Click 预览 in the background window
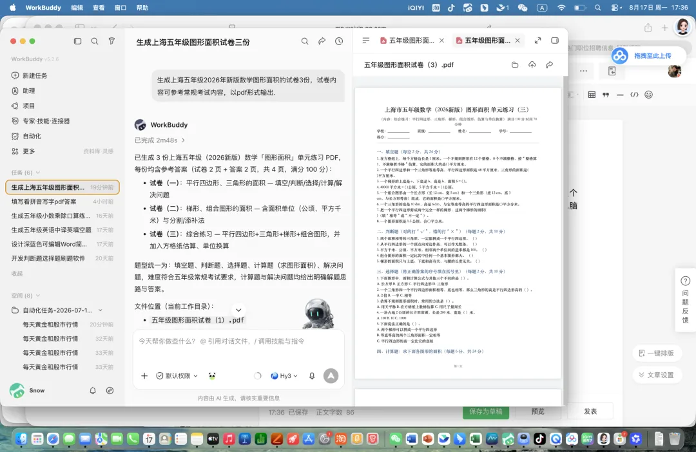Screen dimensions: 696x452 coord(538,411)
